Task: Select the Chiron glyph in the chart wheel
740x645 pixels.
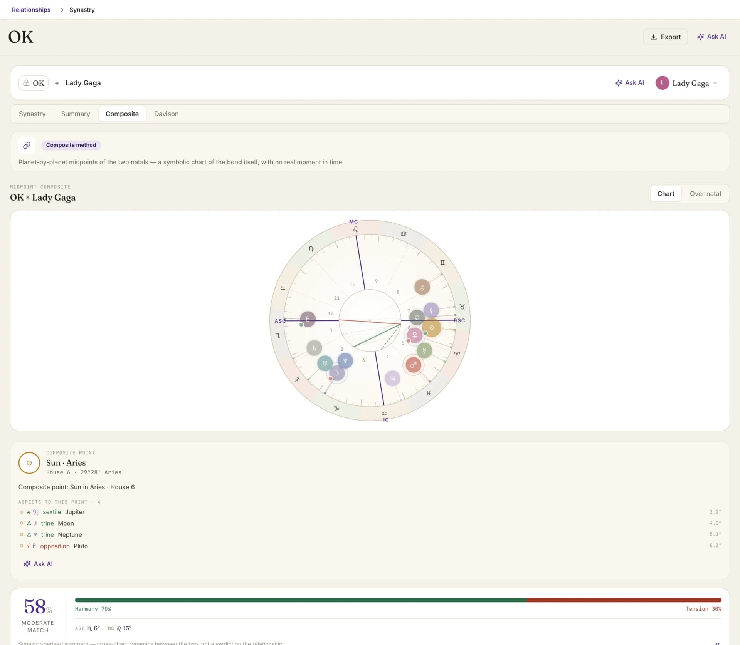Action: coord(422,287)
